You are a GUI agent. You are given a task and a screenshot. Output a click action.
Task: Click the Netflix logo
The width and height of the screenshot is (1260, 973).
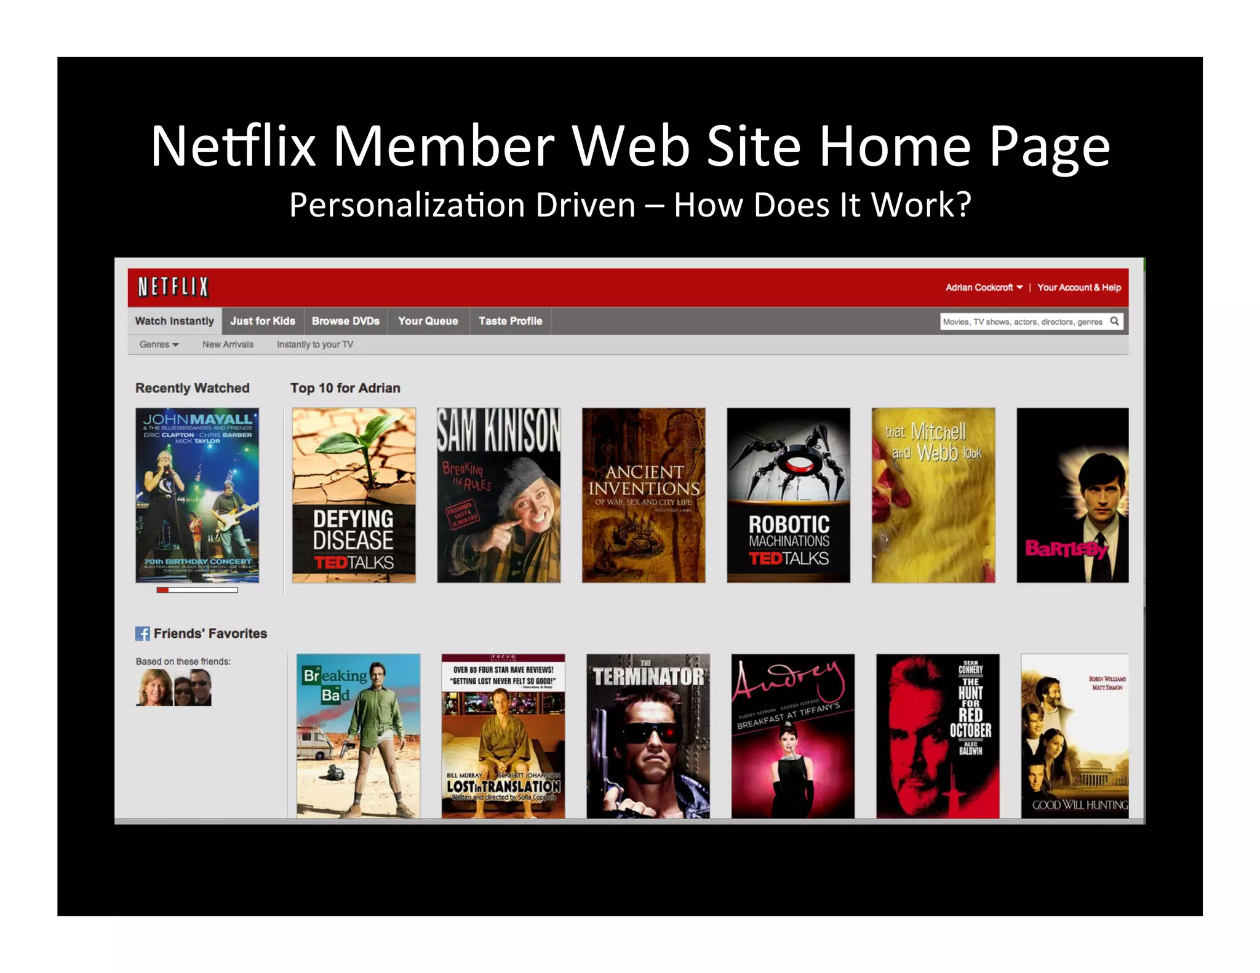click(x=173, y=287)
